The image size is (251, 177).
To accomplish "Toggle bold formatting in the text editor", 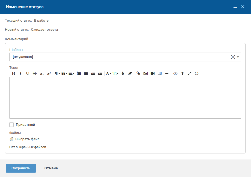I will pos(13,73).
